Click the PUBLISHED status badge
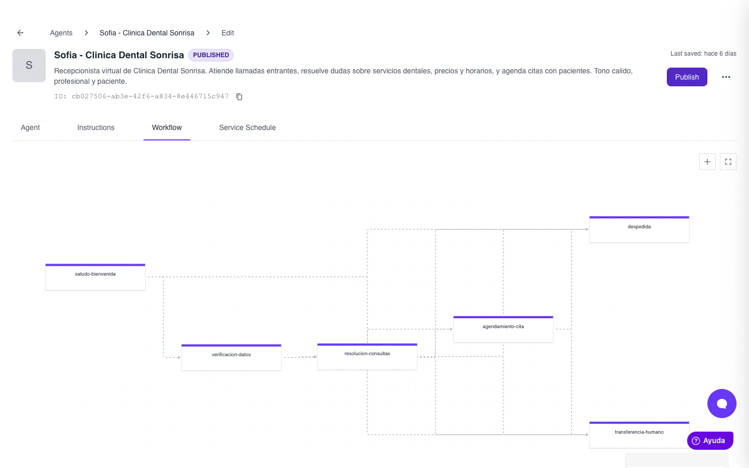The height and width of the screenshot is (468, 749). tap(211, 55)
